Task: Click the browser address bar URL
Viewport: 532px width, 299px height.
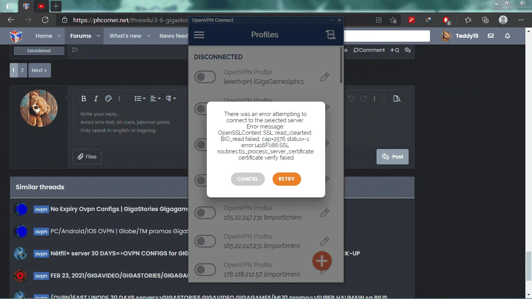Action: pos(130,20)
